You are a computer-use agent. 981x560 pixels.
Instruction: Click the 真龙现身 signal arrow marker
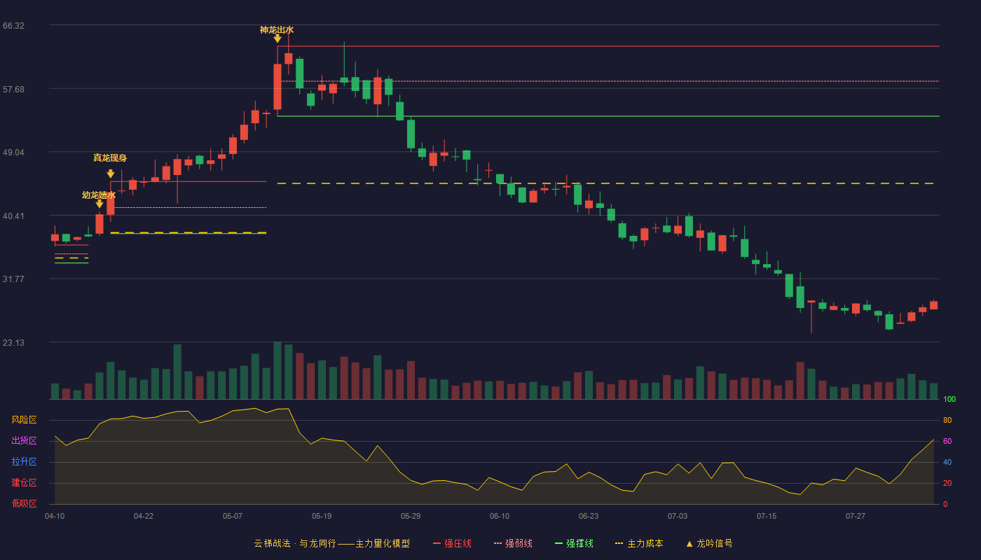[x=111, y=174]
